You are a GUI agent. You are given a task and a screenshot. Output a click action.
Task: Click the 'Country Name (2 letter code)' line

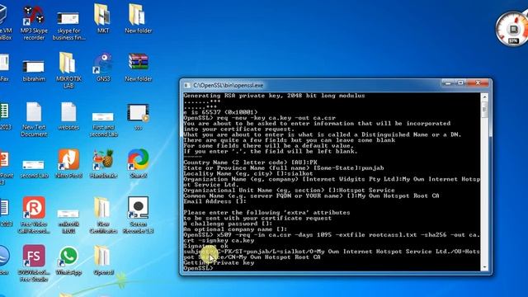tap(250, 163)
